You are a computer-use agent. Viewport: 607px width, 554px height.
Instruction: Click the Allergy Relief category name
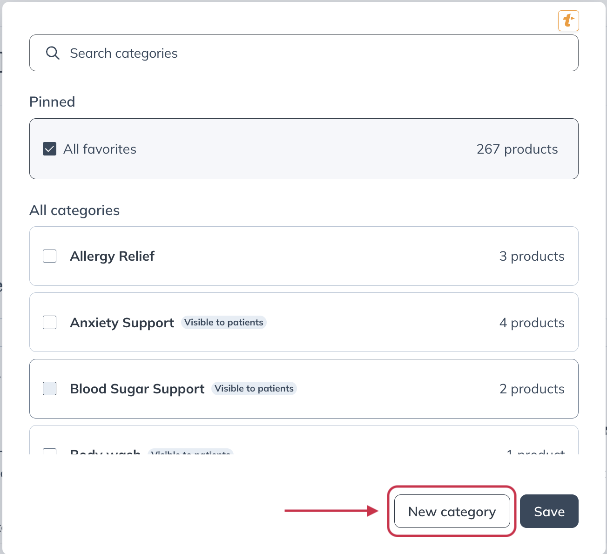pyautogui.click(x=112, y=256)
